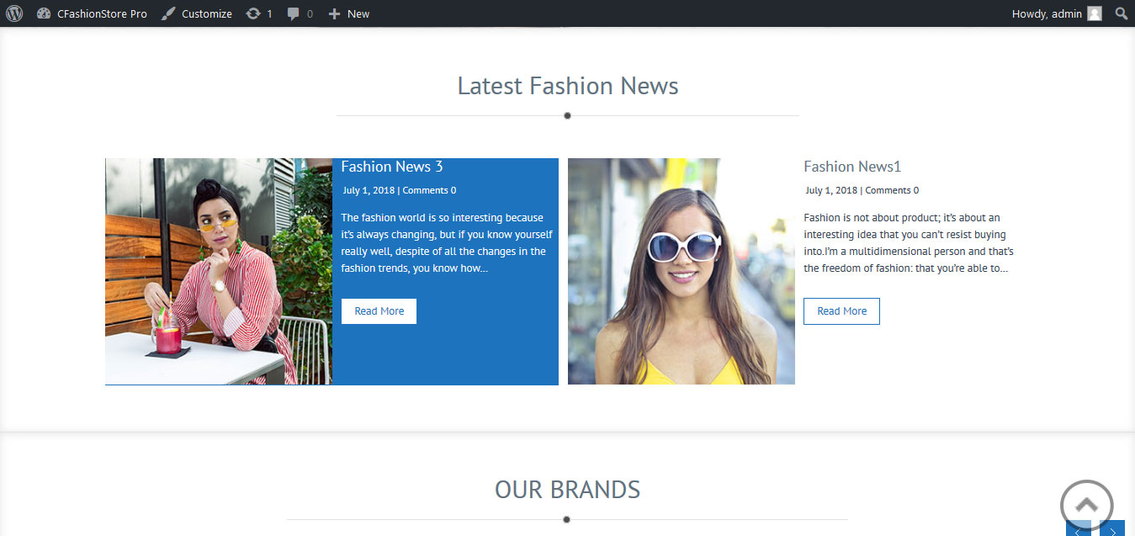Click the excerpt starting 'Fashion is not about product'
The width and height of the screenshot is (1135, 536).
tap(909, 243)
